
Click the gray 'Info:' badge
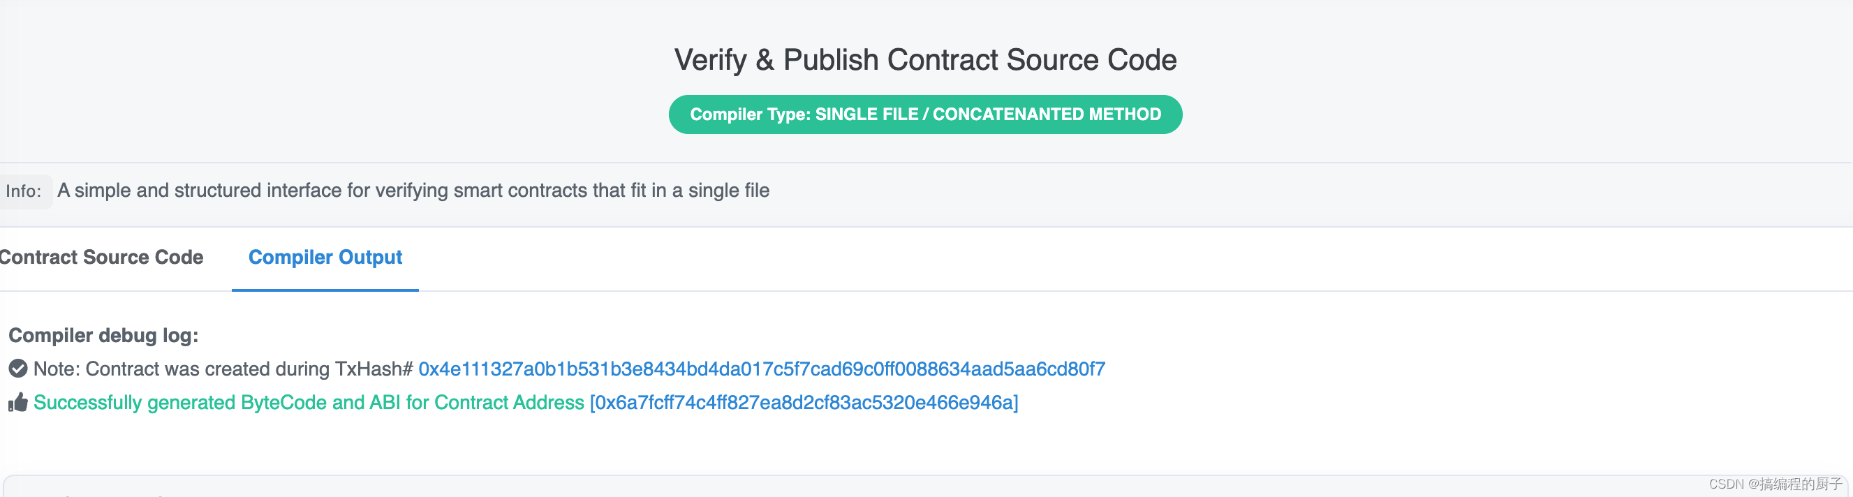[x=24, y=191]
